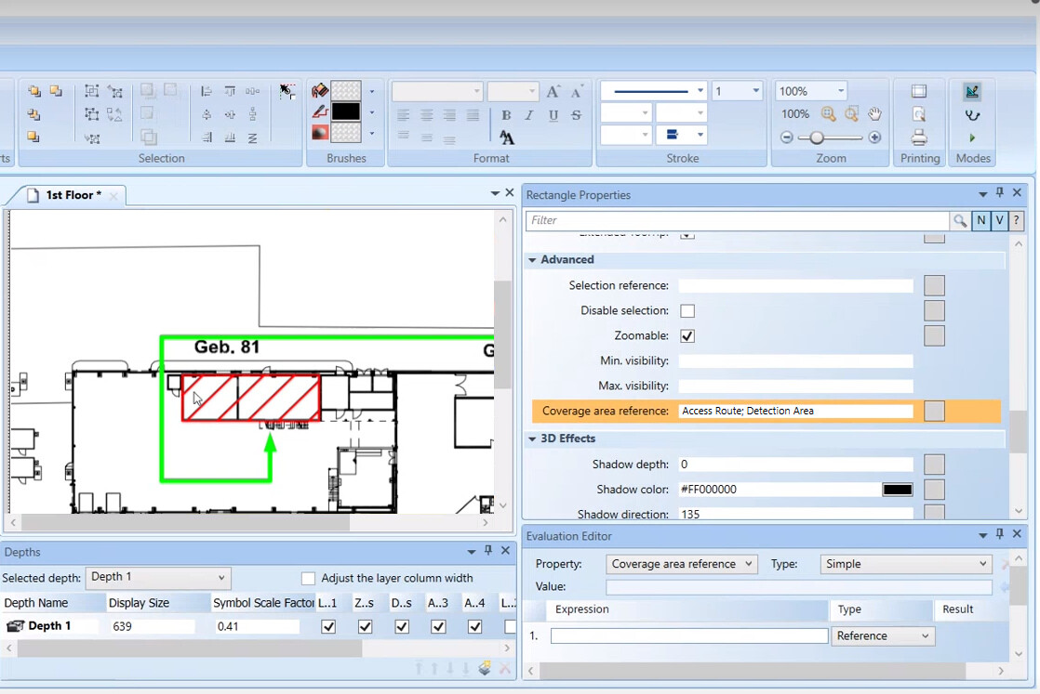The height and width of the screenshot is (694, 1040).
Task: Activate the Zoom In magnifier tool
Action: click(828, 114)
